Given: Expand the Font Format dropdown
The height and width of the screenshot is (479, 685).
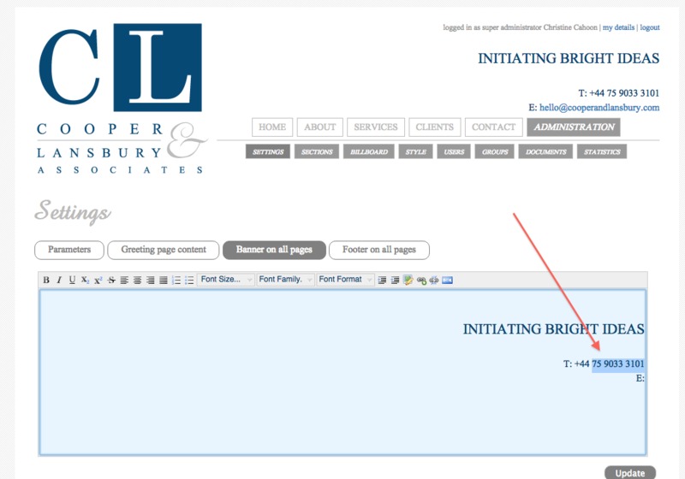Looking at the screenshot, I should tap(345, 280).
